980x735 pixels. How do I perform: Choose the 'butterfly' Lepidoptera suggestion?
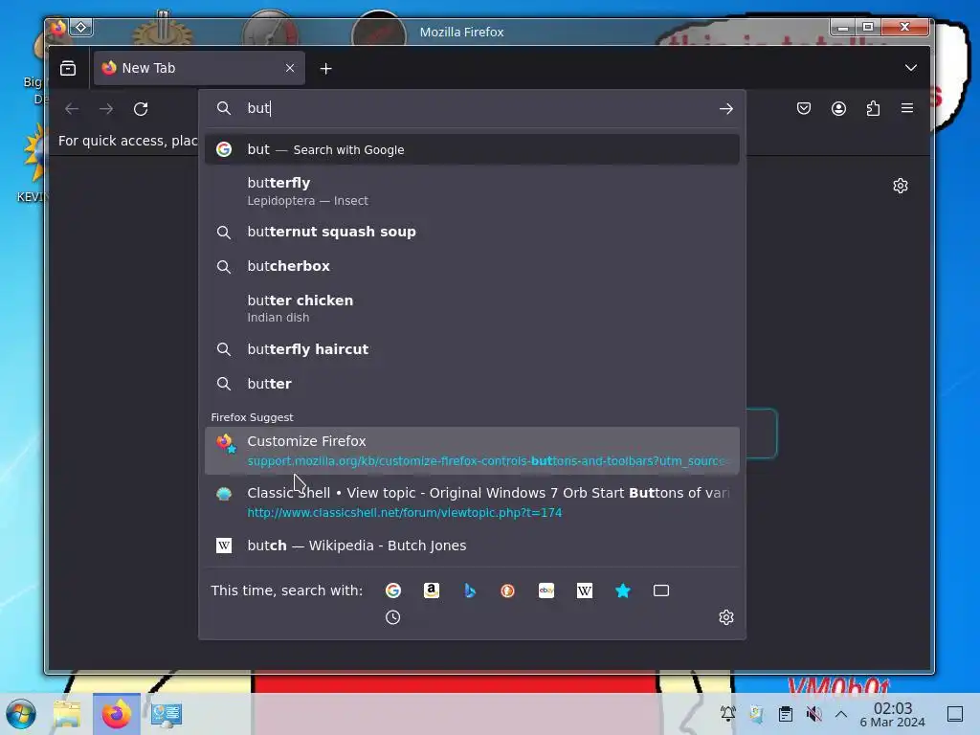click(472, 191)
